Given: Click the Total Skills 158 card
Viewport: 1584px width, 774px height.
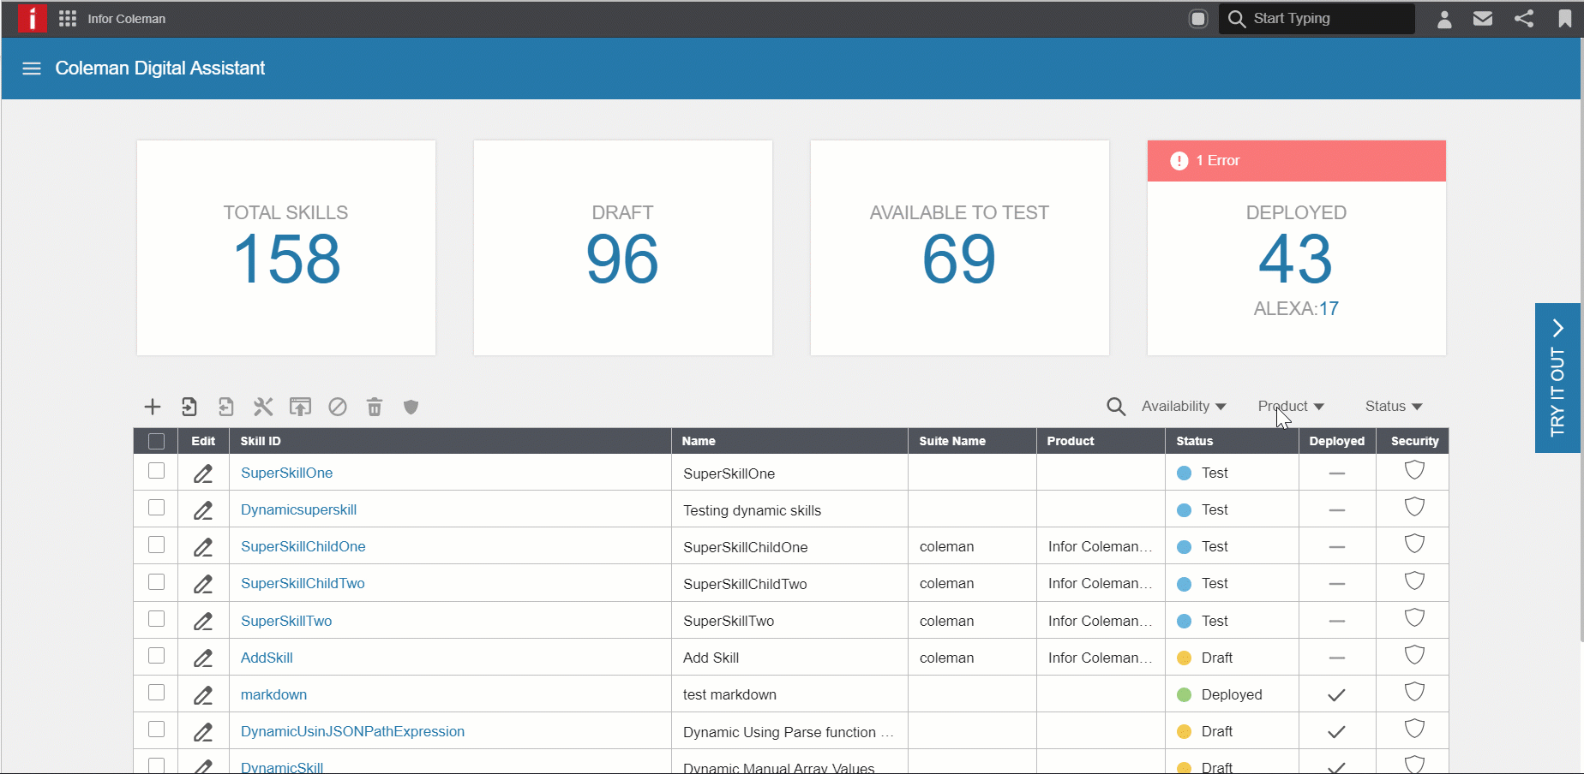Looking at the screenshot, I should (x=286, y=248).
